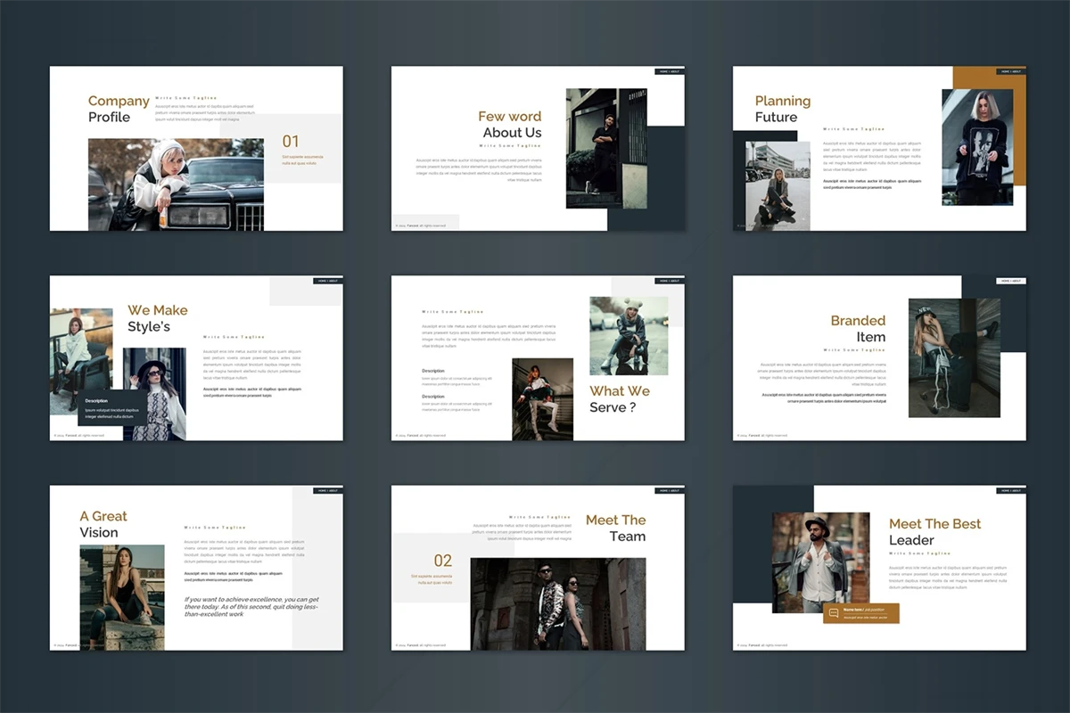Click HOME / ABOUT tag on Meet The Team slide
This screenshot has width=1070, height=713.
tap(670, 490)
